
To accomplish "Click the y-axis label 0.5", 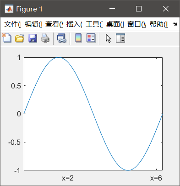I will pos(16,86).
